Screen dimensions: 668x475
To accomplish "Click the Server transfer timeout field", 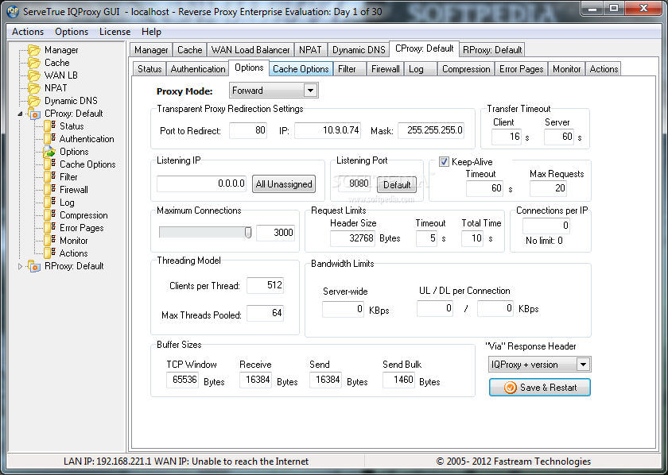I will pyautogui.click(x=559, y=137).
